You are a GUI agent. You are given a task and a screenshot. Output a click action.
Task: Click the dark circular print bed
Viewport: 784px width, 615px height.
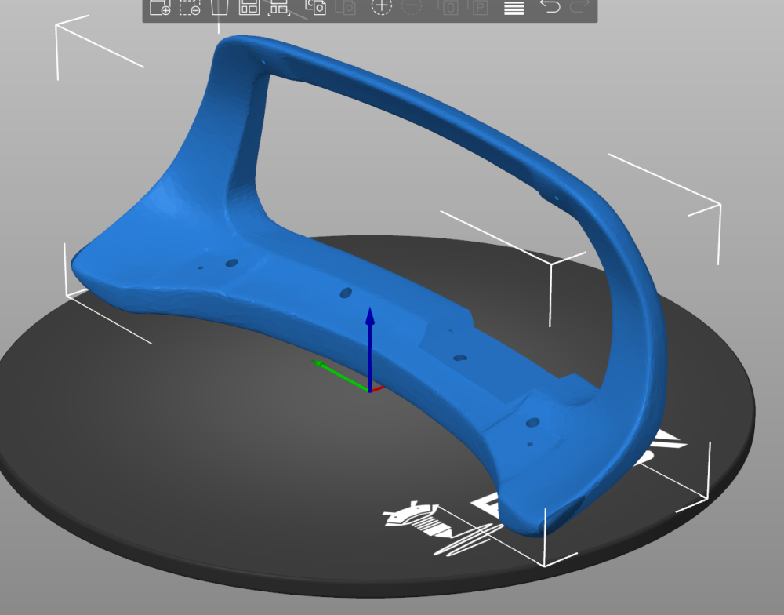[196, 471]
